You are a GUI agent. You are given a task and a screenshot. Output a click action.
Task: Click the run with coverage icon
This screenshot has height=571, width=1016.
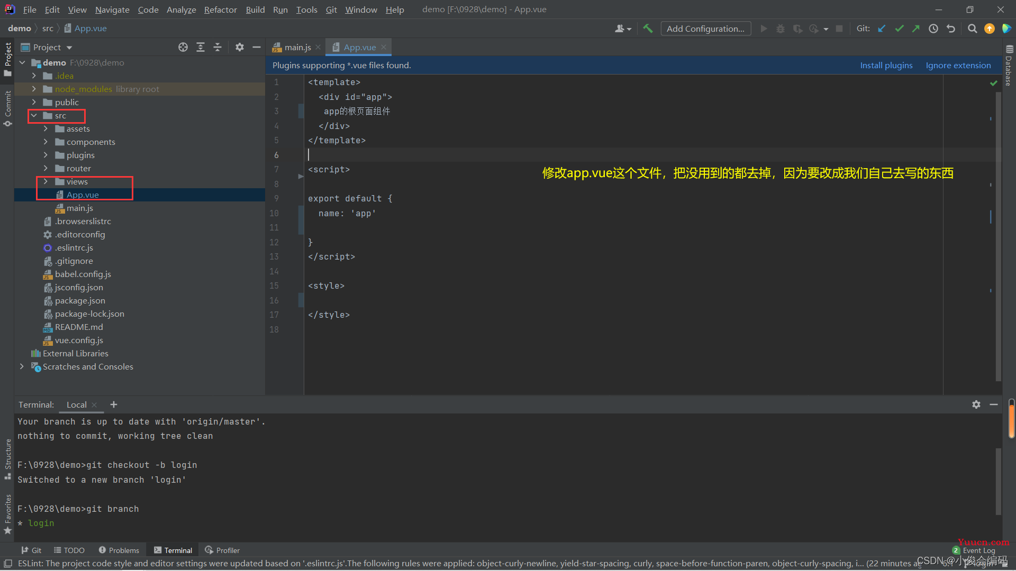pyautogui.click(x=797, y=29)
